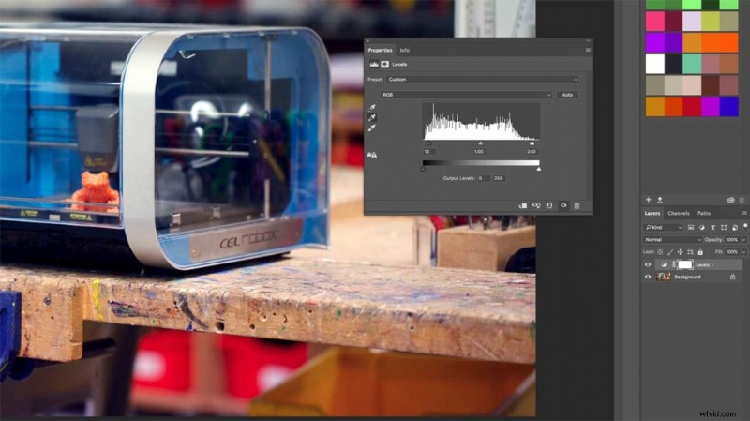Switch to the Paths tab

[704, 214]
